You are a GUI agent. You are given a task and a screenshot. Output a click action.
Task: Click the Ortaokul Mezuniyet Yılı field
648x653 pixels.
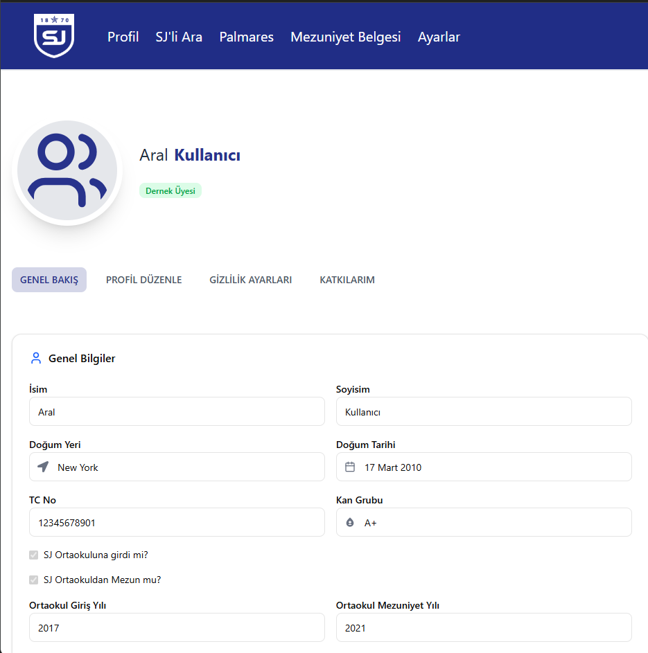tap(484, 627)
